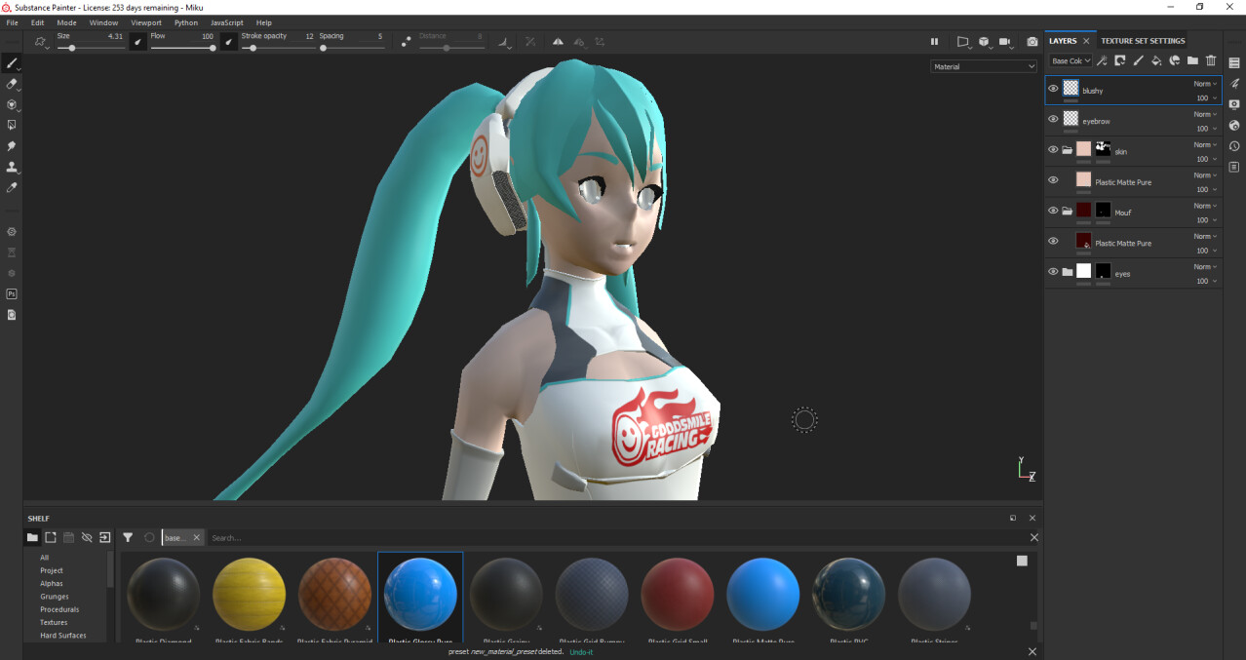The image size is (1246, 660).
Task: Click the shelf filter funnel icon
Action: [128, 537]
